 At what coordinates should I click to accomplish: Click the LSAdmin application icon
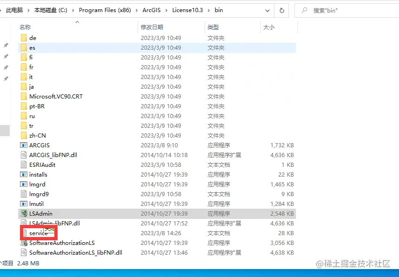pos(24,214)
